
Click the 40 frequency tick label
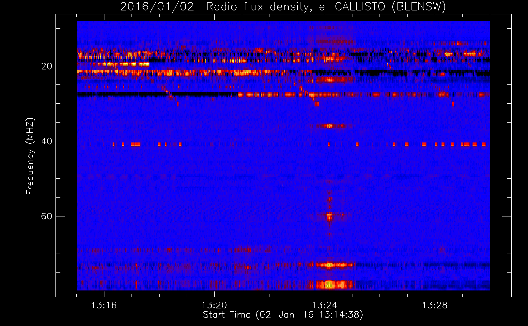(x=47, y=141)
